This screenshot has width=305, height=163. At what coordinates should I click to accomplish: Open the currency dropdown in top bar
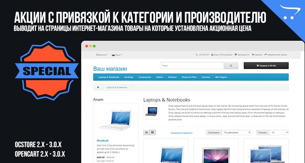[x=102, y=55]
